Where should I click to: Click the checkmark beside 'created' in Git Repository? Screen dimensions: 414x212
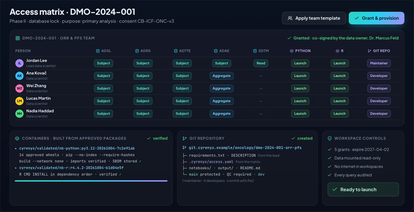pos(294,138)
